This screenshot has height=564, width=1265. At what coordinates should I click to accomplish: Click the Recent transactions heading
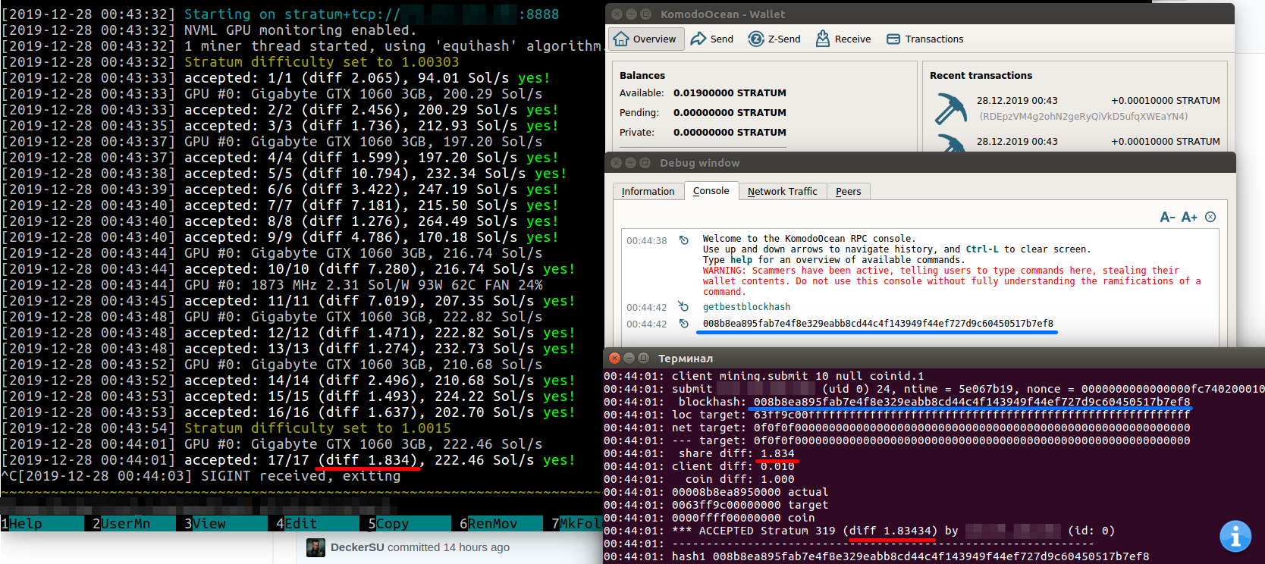[x=981, y=75]
